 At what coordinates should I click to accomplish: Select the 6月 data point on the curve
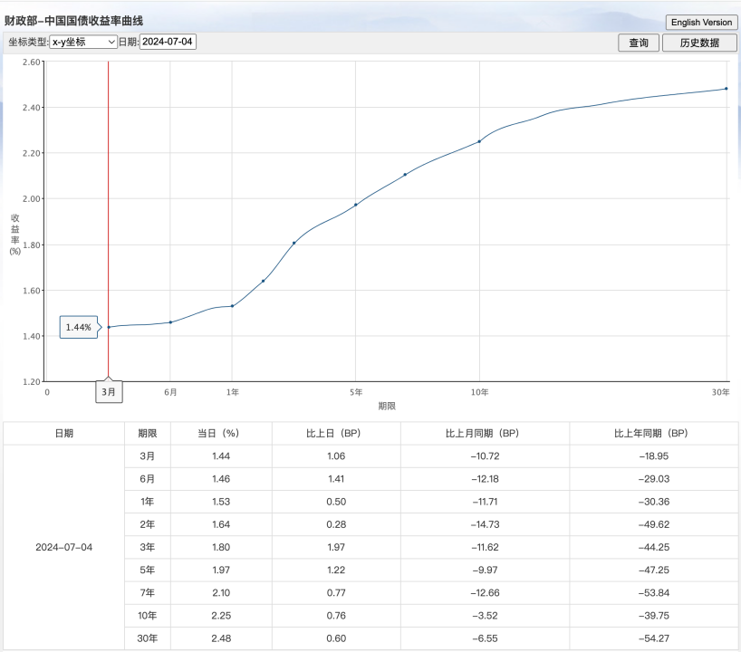click(170, 322)
